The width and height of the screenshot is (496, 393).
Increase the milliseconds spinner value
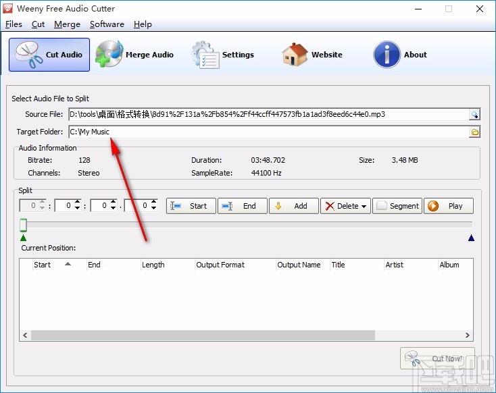(x=154, y=202)
